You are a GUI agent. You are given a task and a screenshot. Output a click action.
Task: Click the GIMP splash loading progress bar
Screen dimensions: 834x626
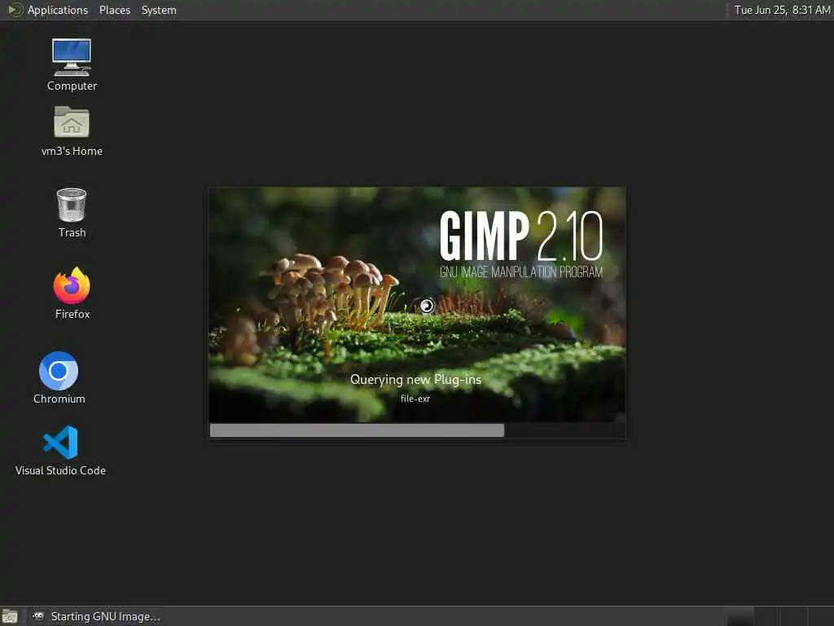417,430
